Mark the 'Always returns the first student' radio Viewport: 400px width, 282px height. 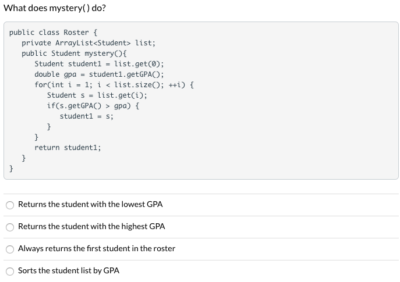pos(10,249)
